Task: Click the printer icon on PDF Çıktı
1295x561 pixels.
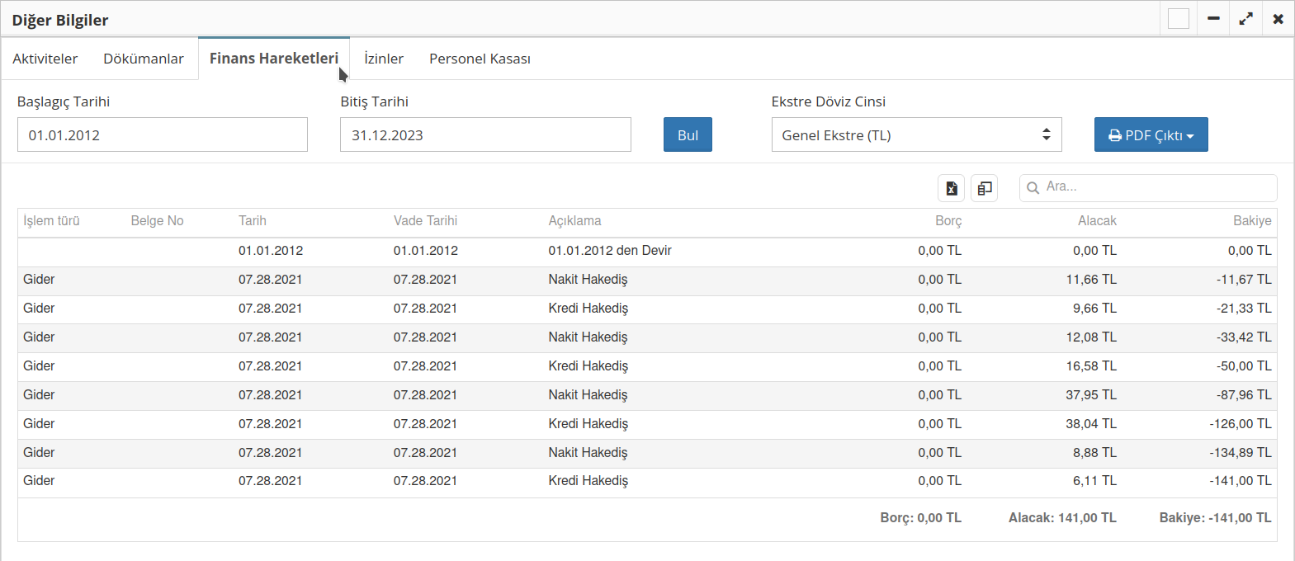Action: point(1114,135)
